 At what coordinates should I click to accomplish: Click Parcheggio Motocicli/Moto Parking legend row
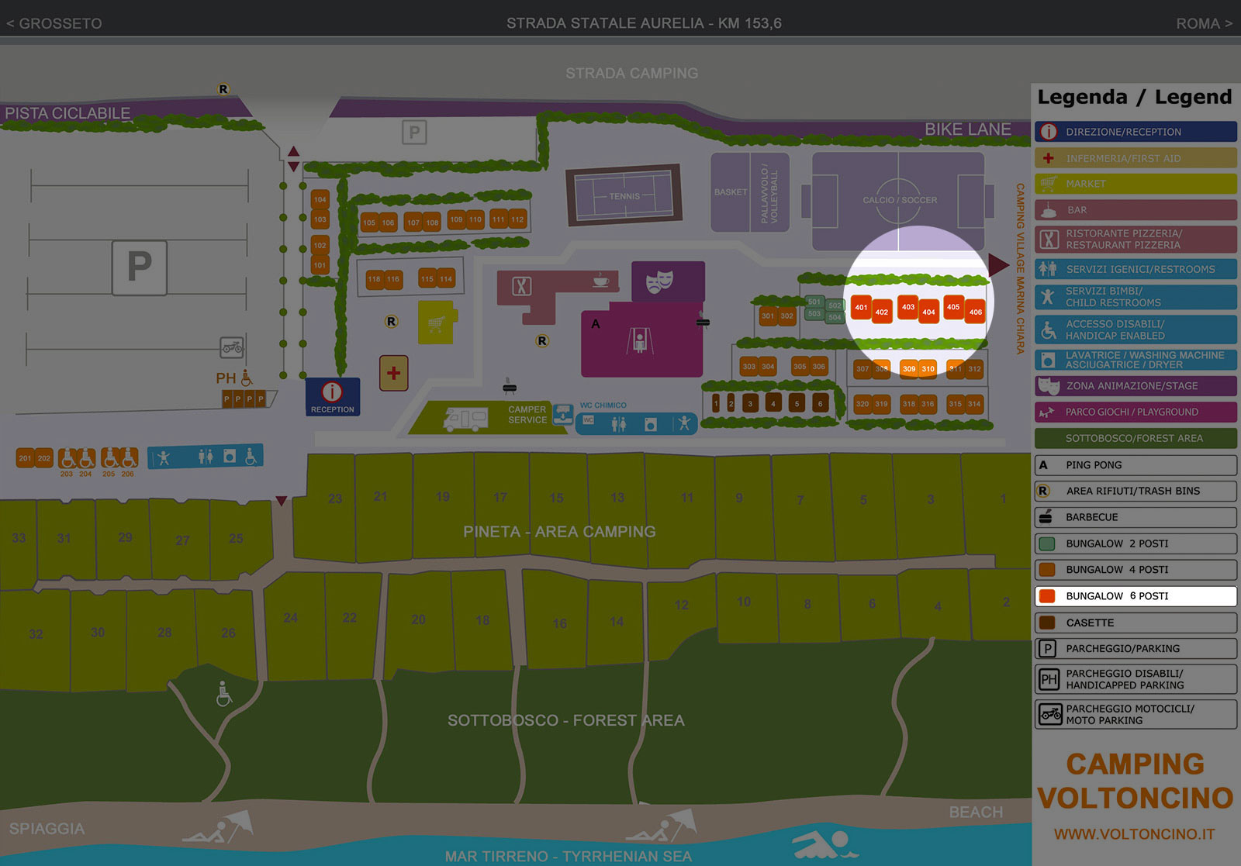[x=1136, y=714]
